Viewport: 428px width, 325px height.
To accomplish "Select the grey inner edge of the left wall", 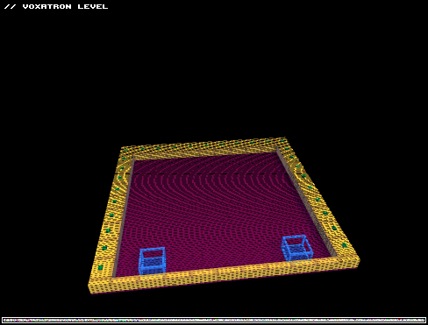I will pyautogui.click(x=124, y=216).
